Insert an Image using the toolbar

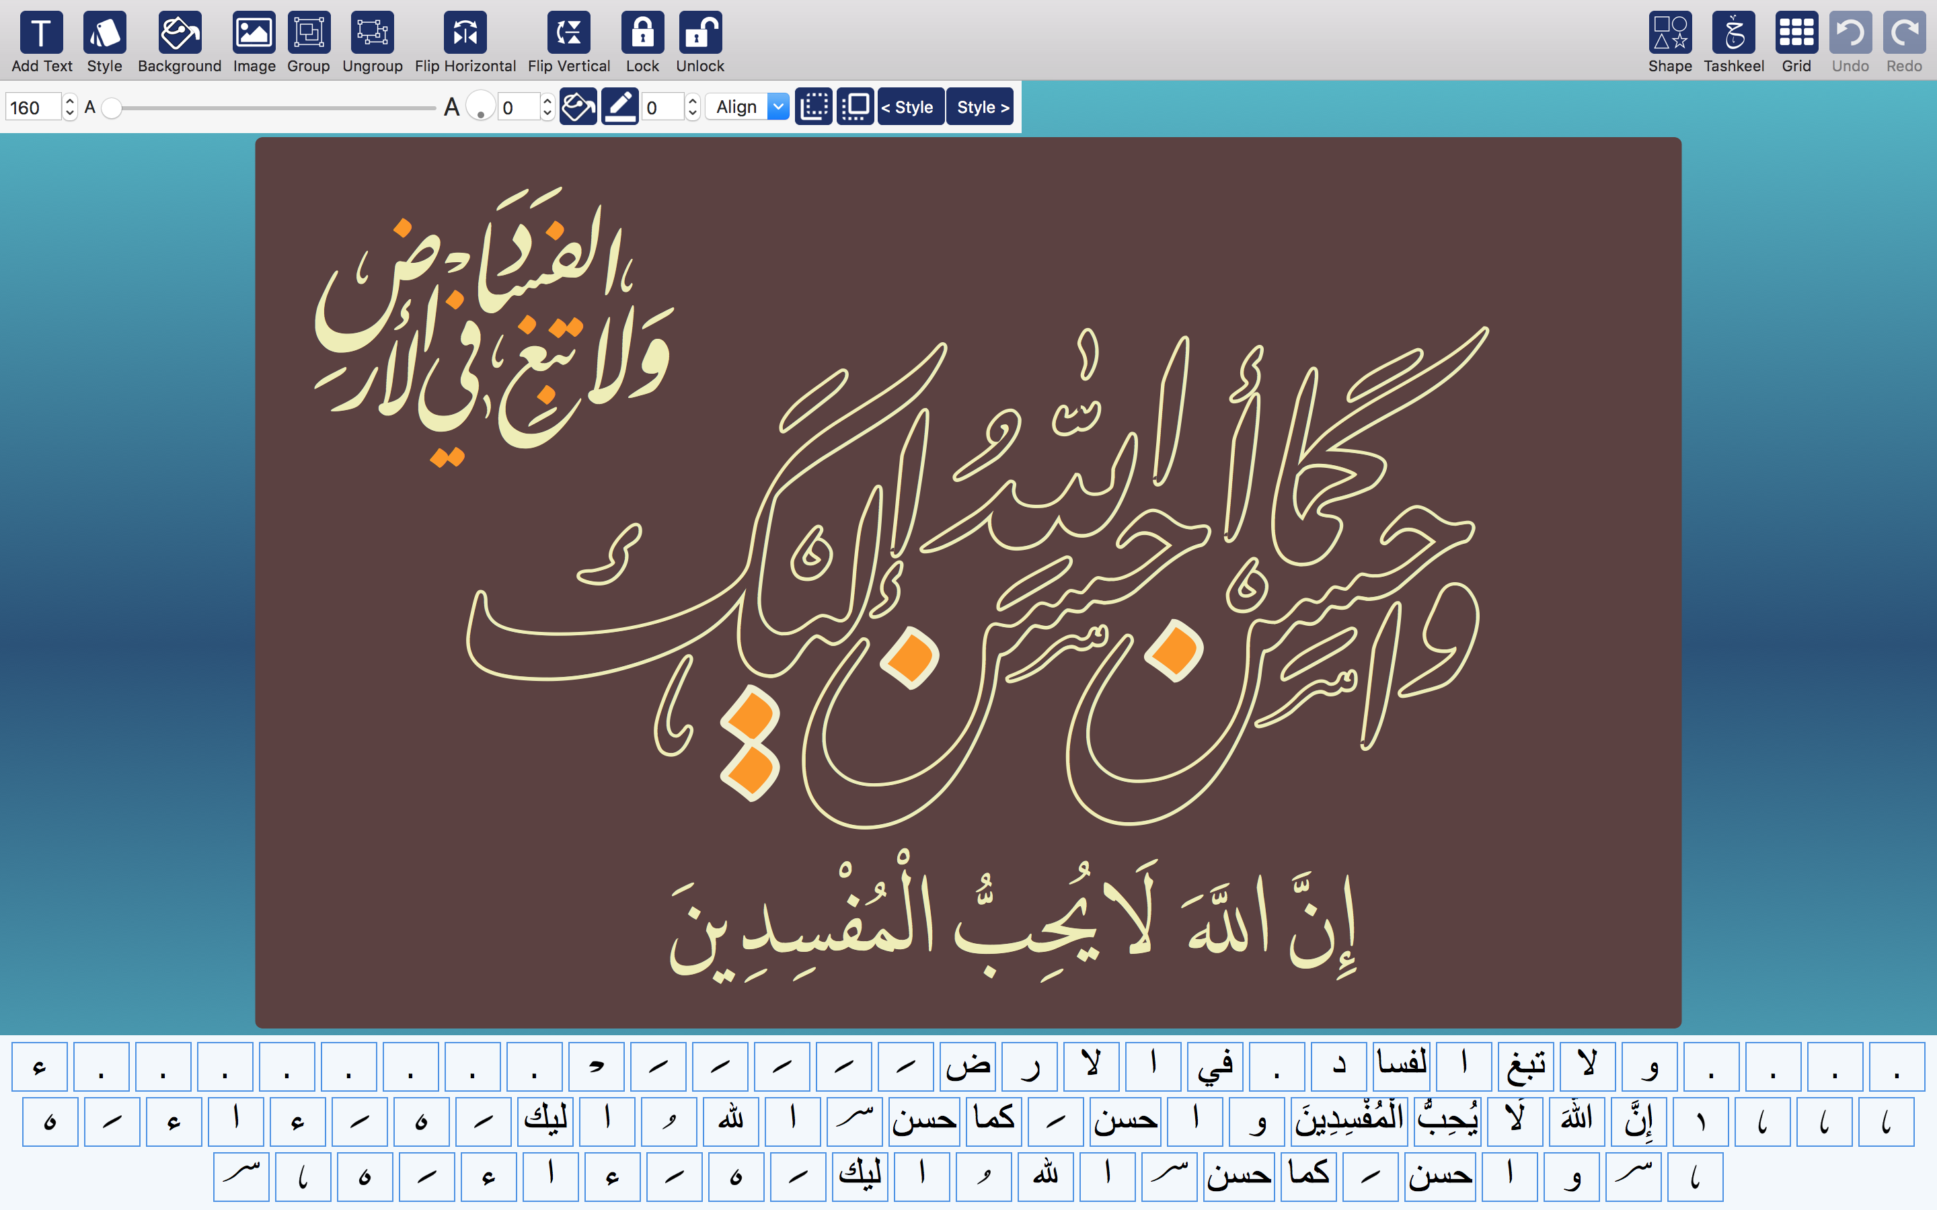tap(254, 42)
